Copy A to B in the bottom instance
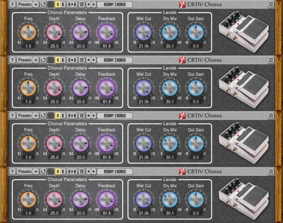 (x=72, y=172)
